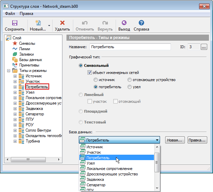Image resolution: width=213 pixels, height=192 pixels.
Task: Open the Правка menu
Action: 26,14
